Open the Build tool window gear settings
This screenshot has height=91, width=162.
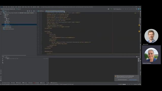pos(137,57)
